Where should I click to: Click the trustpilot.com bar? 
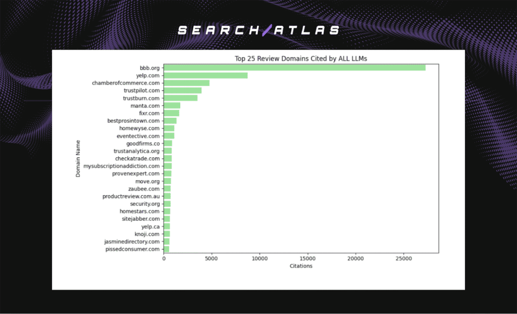click(x=182, y=91)
